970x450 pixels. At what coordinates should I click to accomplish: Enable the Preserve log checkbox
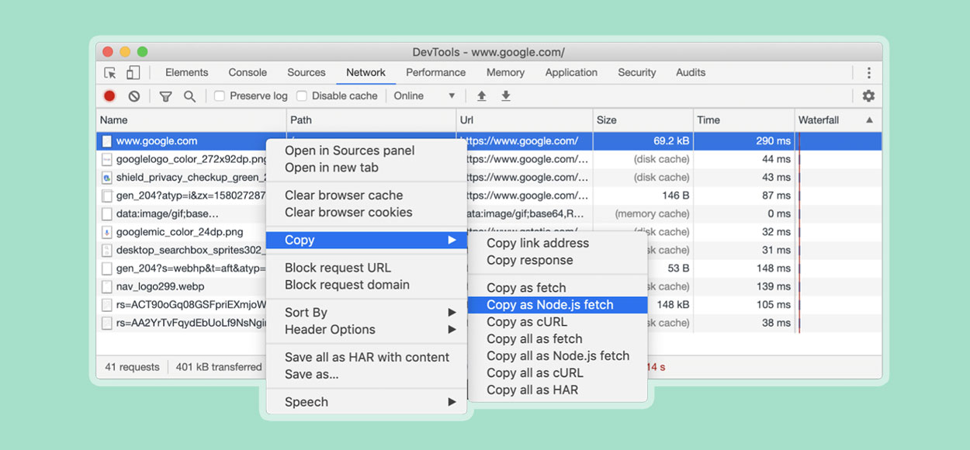(x=220, y=96)
